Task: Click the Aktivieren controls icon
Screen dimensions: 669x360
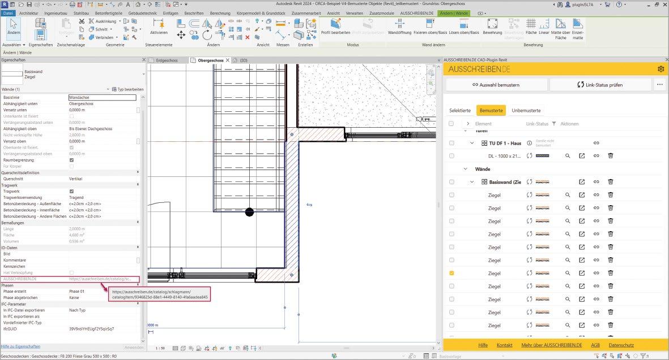Action: [x=159, y=27]
